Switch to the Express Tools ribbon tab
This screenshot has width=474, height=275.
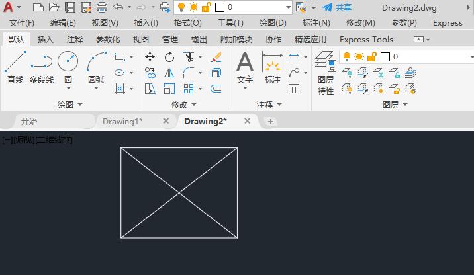click(x=366, y=40)
